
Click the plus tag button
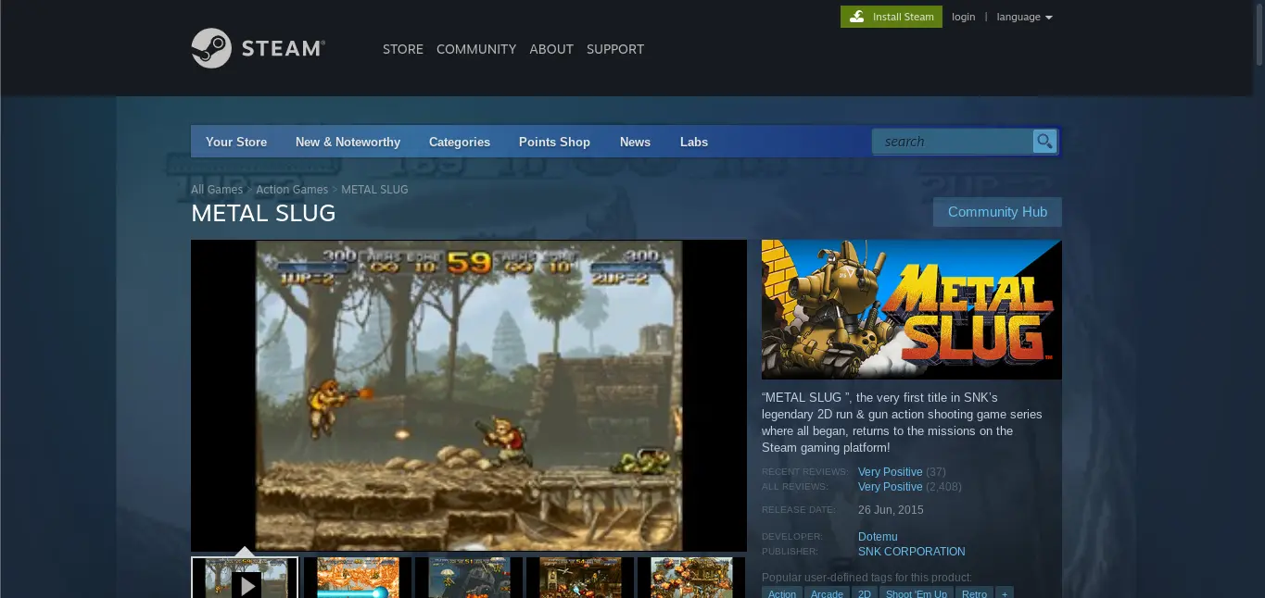click(x=1004, y=592)
